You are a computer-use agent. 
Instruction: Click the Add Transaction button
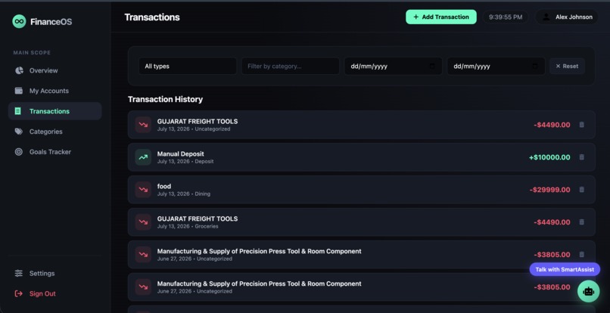point(440,17)
